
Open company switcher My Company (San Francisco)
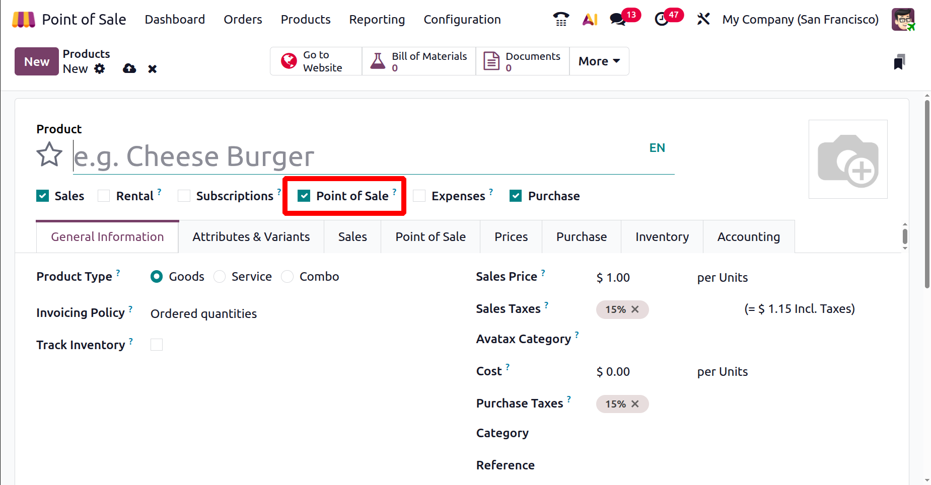[x=800, y=19]
